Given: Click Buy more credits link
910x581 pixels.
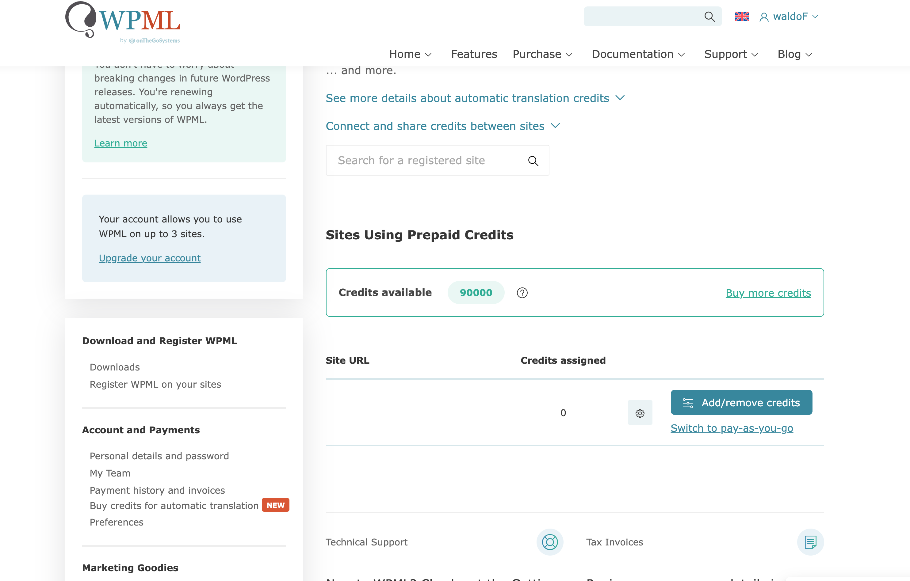Looking at the screenshot, I should (x=768, y=293).
